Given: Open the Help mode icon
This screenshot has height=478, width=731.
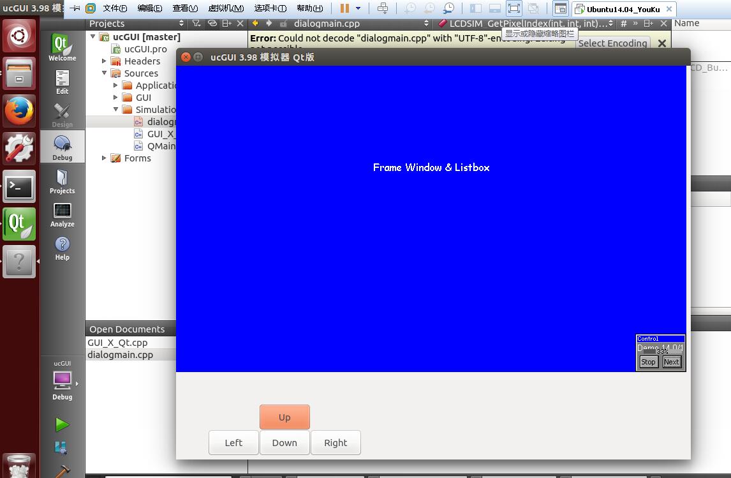Looking at the screenshot, I should (x=62, y=248).
